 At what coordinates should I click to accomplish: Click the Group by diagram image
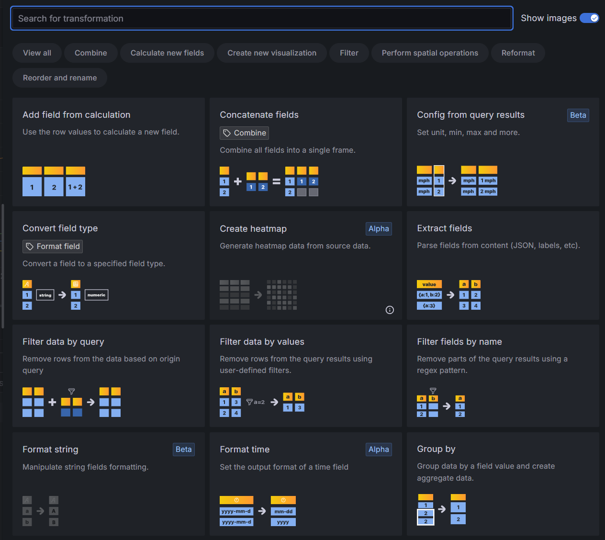click(441, 509)
